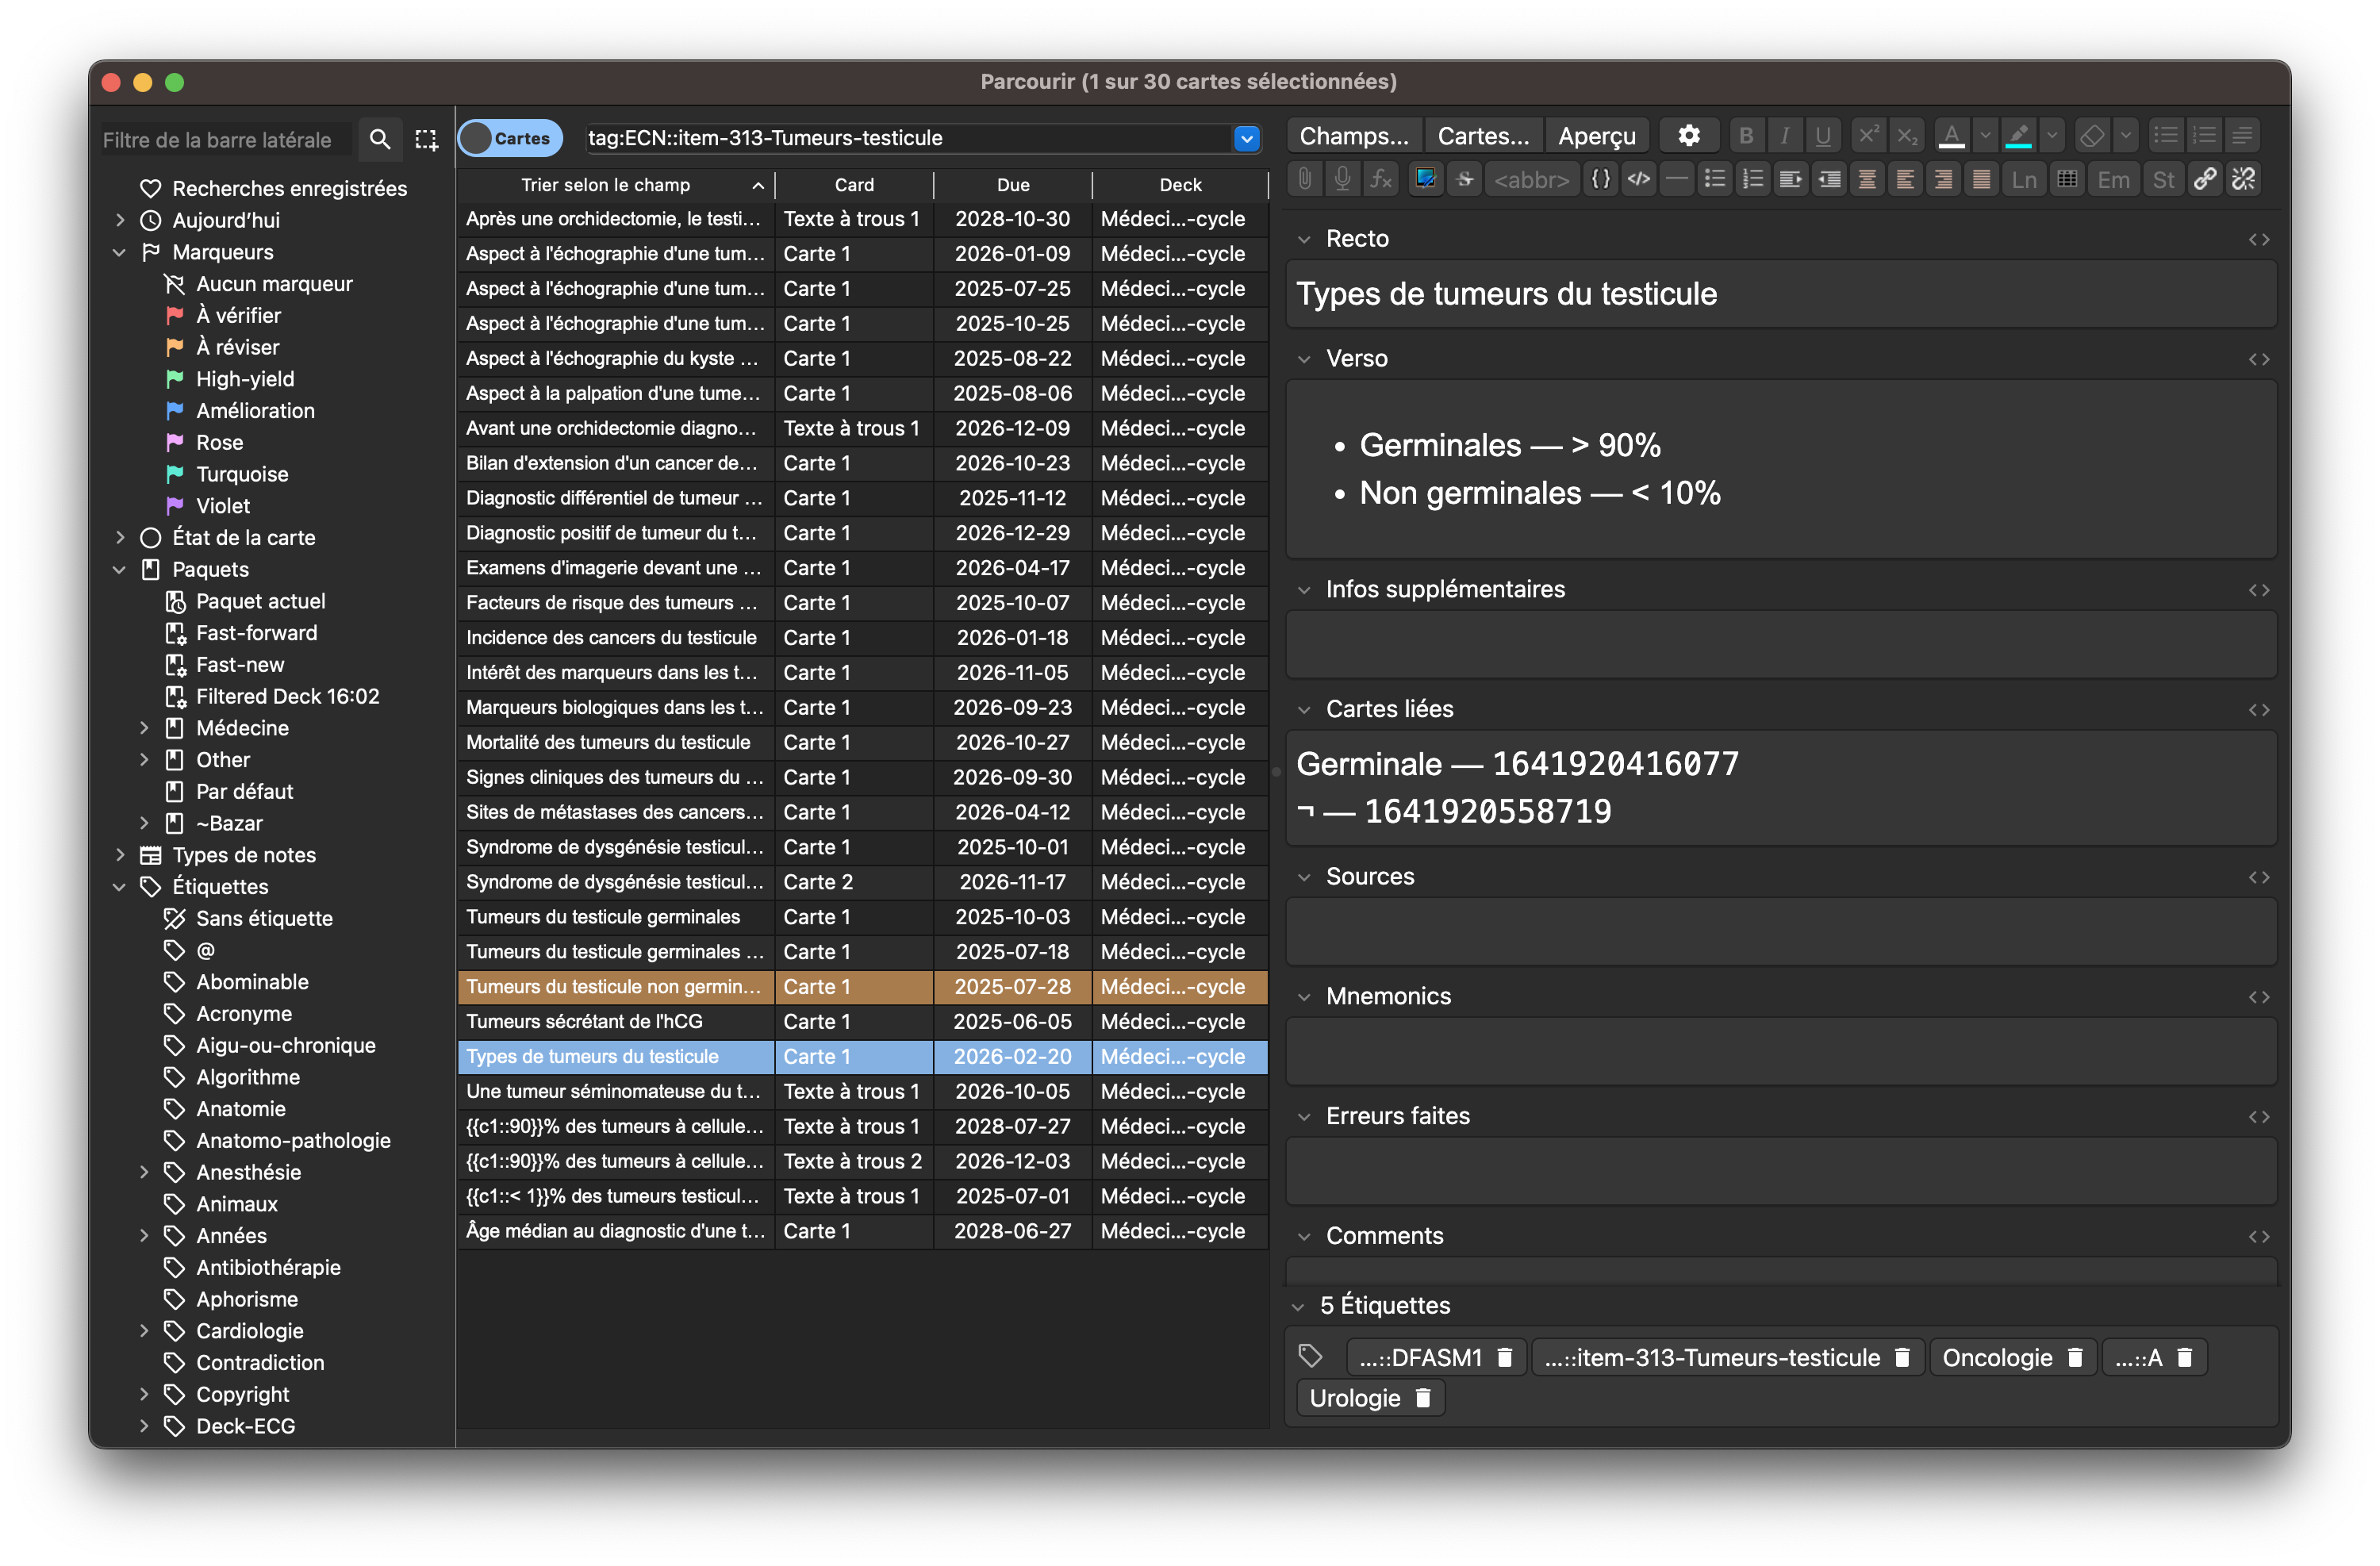
Task: Toggle HTML view for Recto field
Action: click(2258, 239)
